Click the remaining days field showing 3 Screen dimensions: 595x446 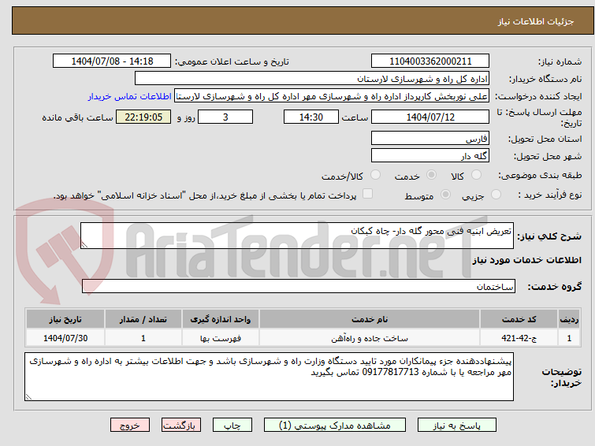(225, 117)
